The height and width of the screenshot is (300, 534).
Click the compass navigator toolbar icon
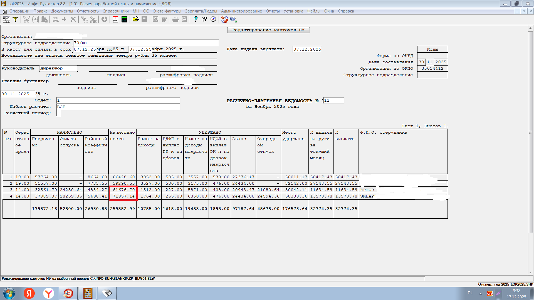click(x=213, y=19)
